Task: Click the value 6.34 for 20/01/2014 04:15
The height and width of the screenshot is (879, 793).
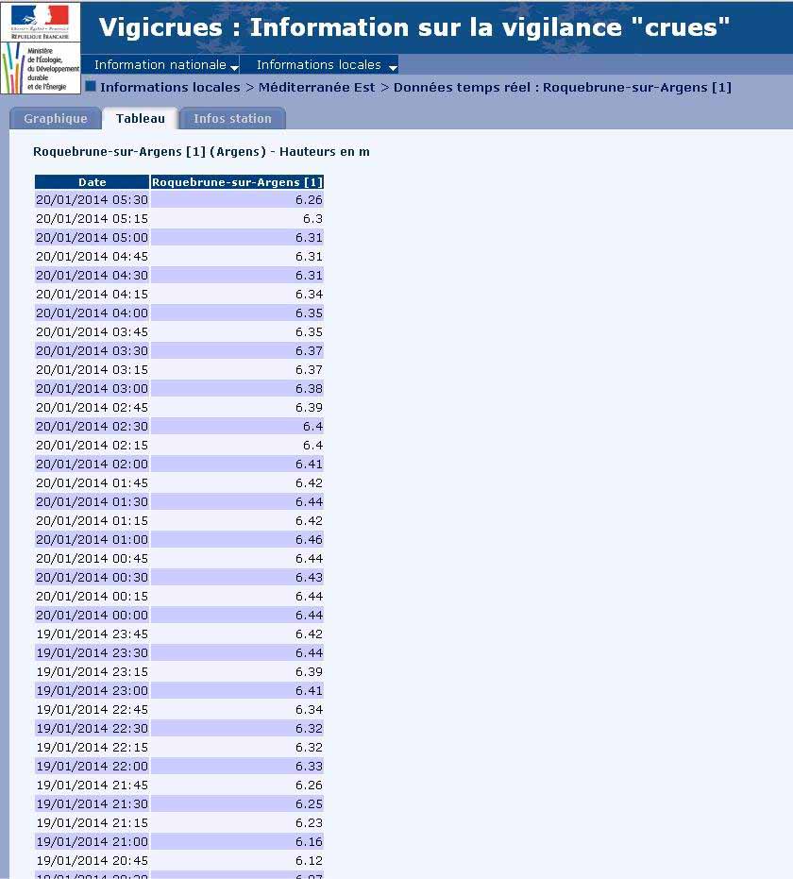Action: click(x=309, y=294)
